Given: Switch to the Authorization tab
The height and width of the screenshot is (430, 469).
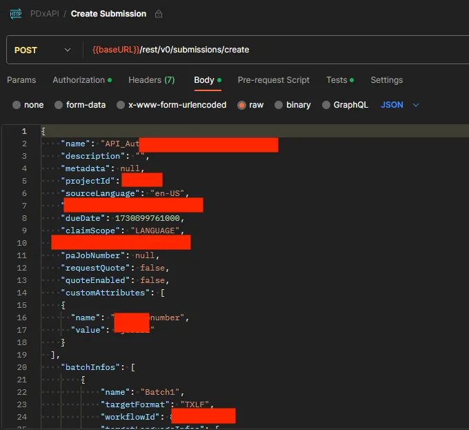Looking at the screenshot, I should point(82,80).
